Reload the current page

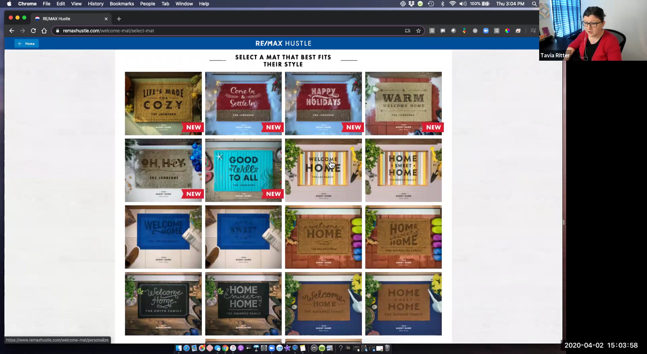point(33,31)
